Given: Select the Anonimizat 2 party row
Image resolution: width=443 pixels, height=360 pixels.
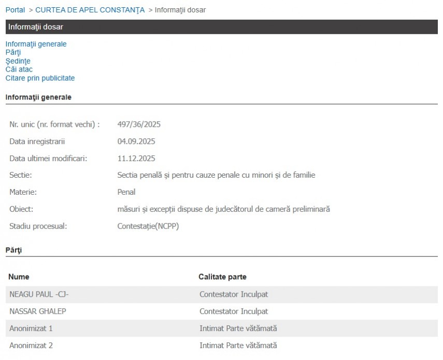Looking at the screenshot, I should 31,345.
